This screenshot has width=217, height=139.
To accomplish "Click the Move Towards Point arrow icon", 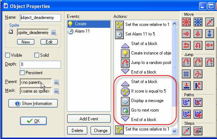I will click(x=210, y=22).
